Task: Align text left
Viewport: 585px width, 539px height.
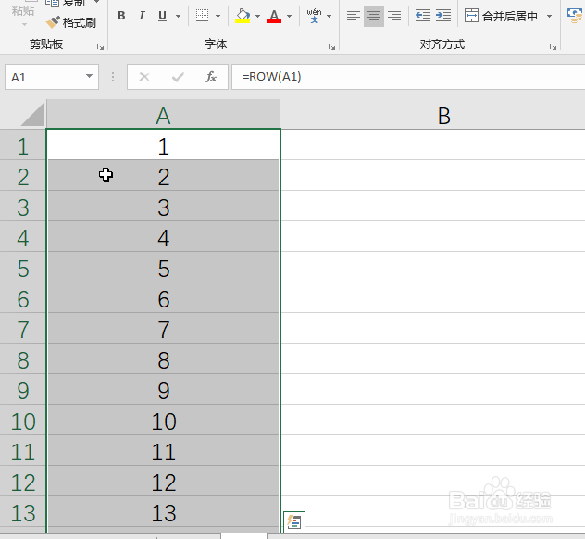Action: tap(354, 16)
